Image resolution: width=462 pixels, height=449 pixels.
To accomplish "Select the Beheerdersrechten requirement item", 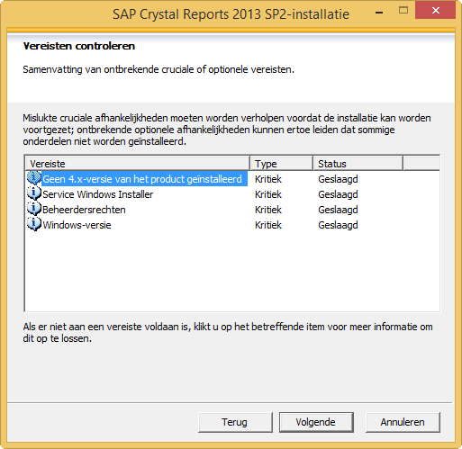I will [84, 210].
